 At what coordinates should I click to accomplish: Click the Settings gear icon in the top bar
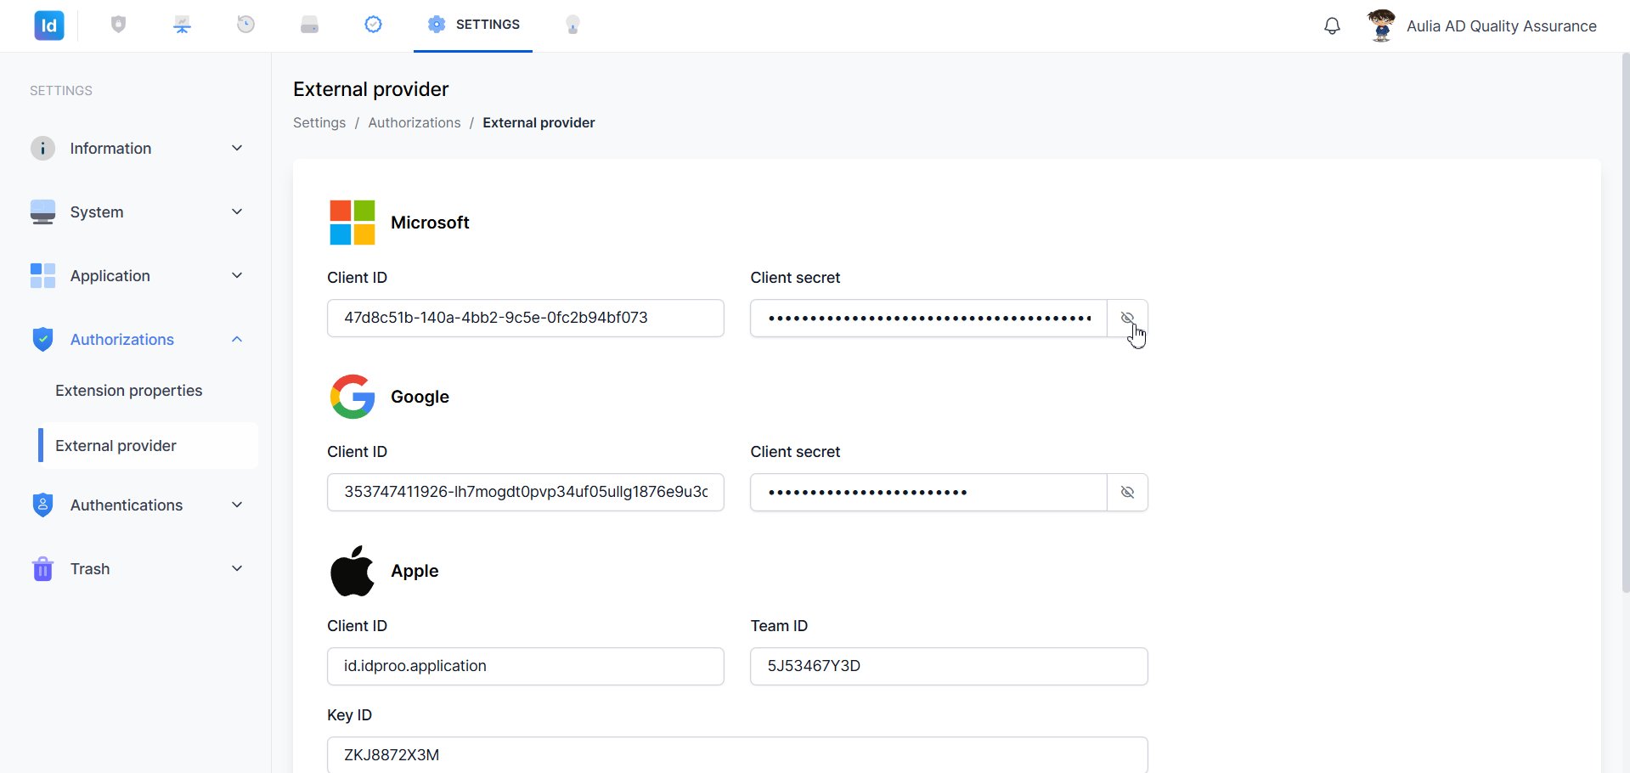pos(437,25)
